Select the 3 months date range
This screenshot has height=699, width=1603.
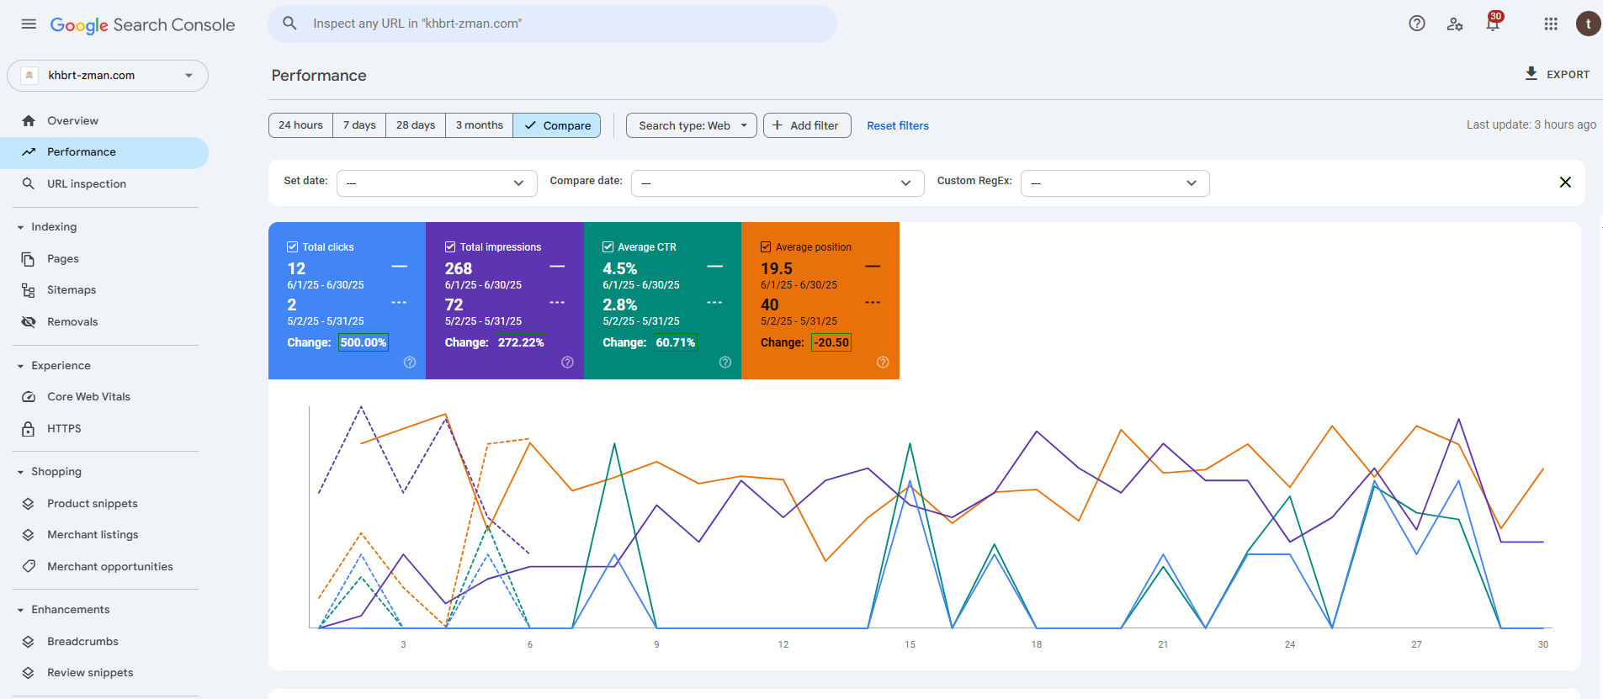click(x=479, y=125)
